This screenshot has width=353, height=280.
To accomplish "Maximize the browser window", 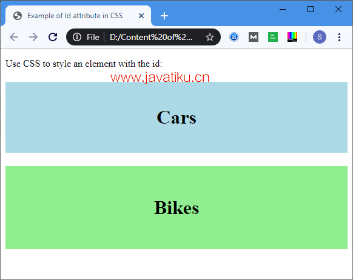I will [311, 9].
